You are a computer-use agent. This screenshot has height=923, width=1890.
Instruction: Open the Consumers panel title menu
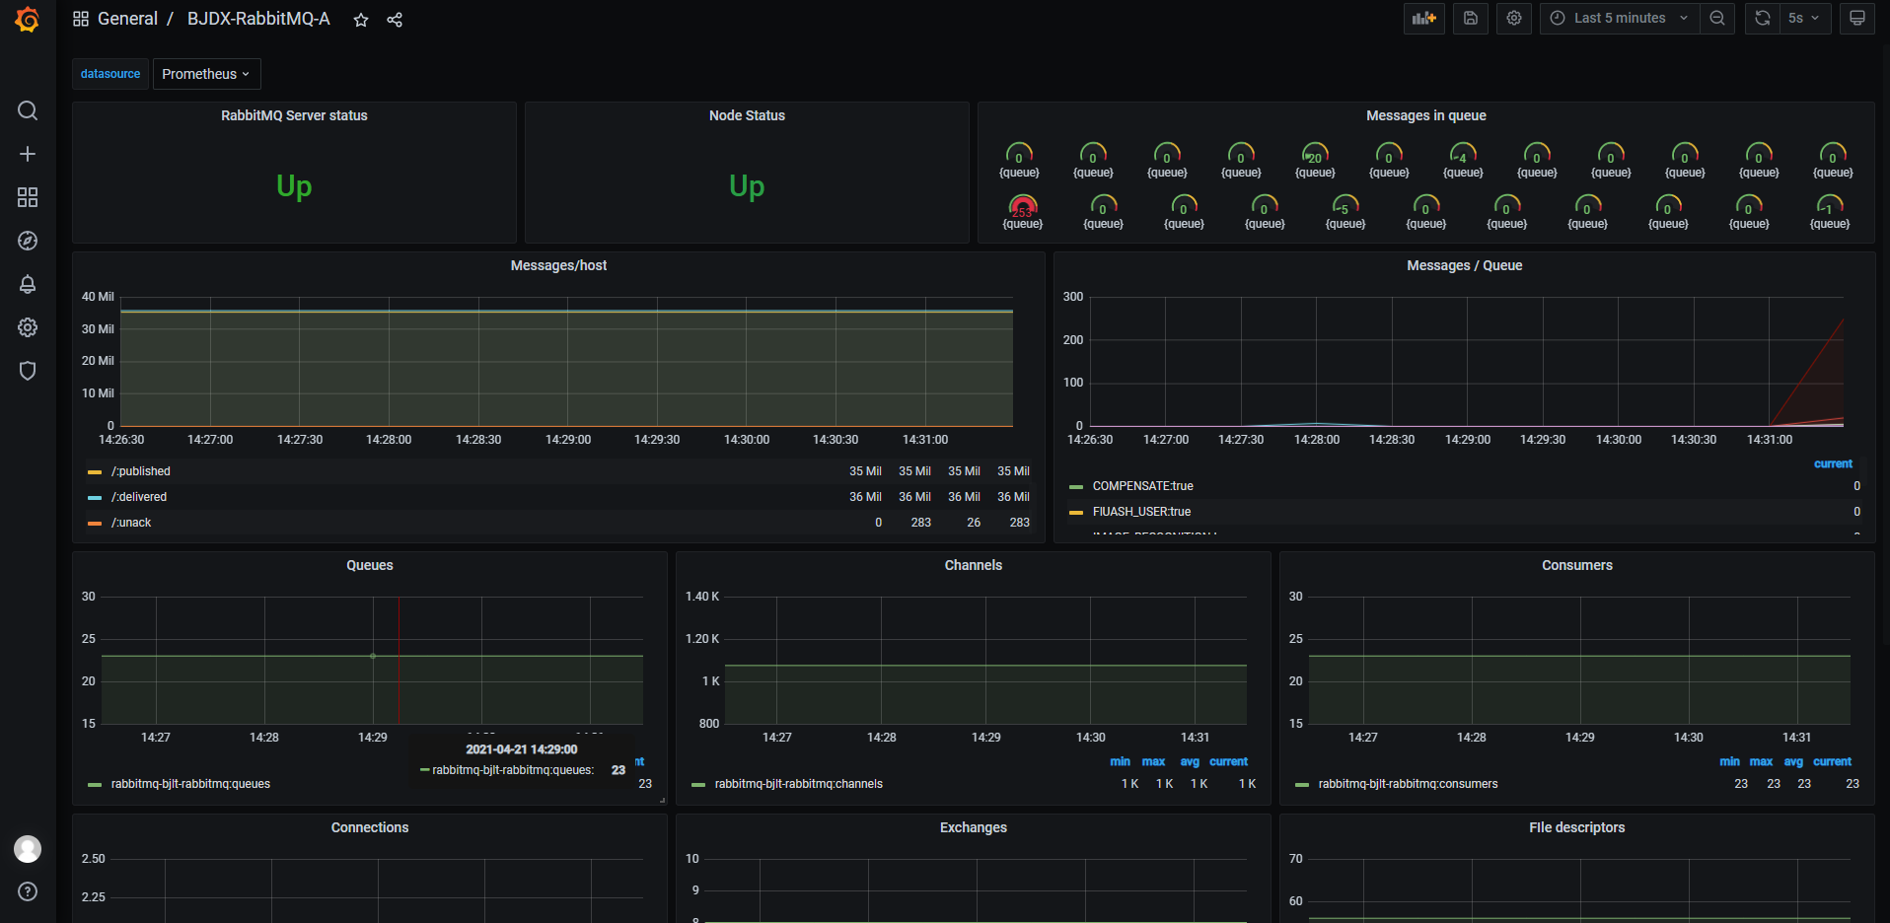pos(1577,565)
